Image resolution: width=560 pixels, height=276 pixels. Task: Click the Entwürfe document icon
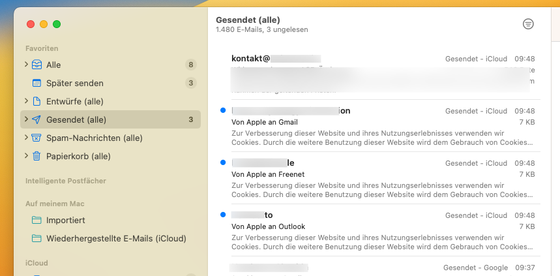[37, 101]
